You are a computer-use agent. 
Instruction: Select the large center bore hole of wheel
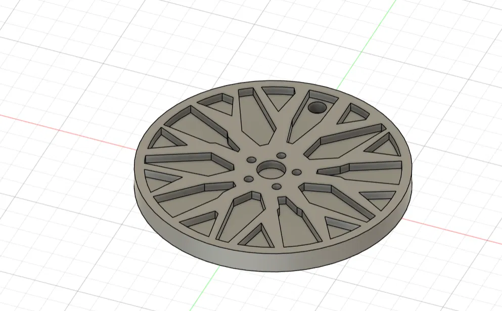point(271,170)
